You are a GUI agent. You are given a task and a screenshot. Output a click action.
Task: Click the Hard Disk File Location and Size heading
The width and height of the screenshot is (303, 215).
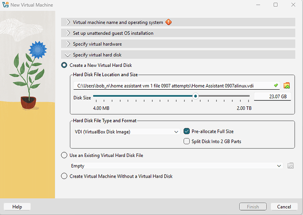[105, 74]
